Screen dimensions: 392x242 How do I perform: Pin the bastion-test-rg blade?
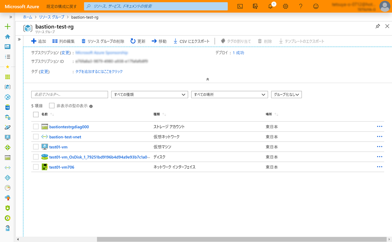(x=378, y=26)
